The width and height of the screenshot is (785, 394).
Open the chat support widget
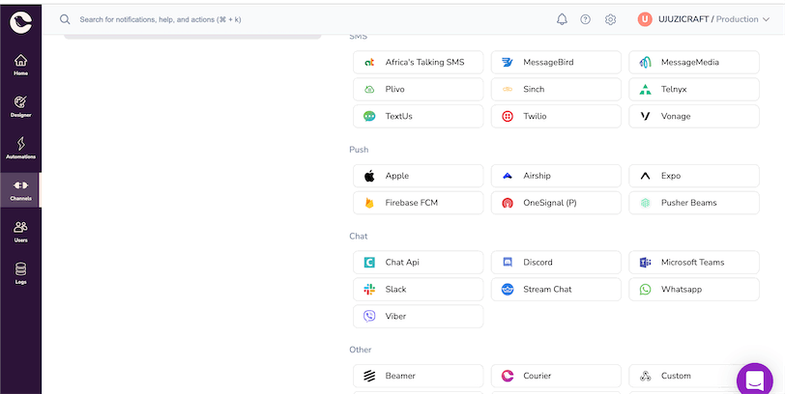pyautogui.click(x=754, y=380)
